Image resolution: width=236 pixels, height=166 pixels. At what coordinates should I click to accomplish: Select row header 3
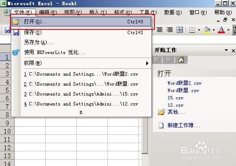click(x=6, y=74)
